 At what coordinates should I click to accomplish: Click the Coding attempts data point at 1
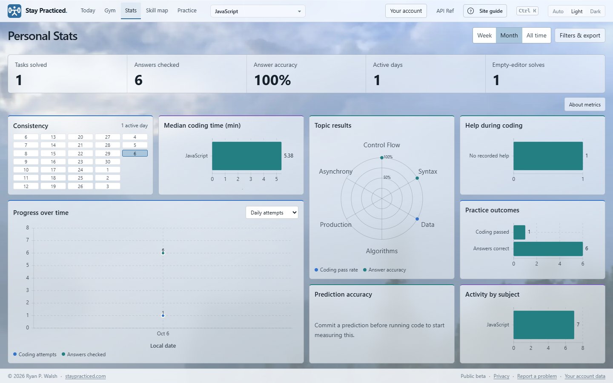tap(163, 315)
